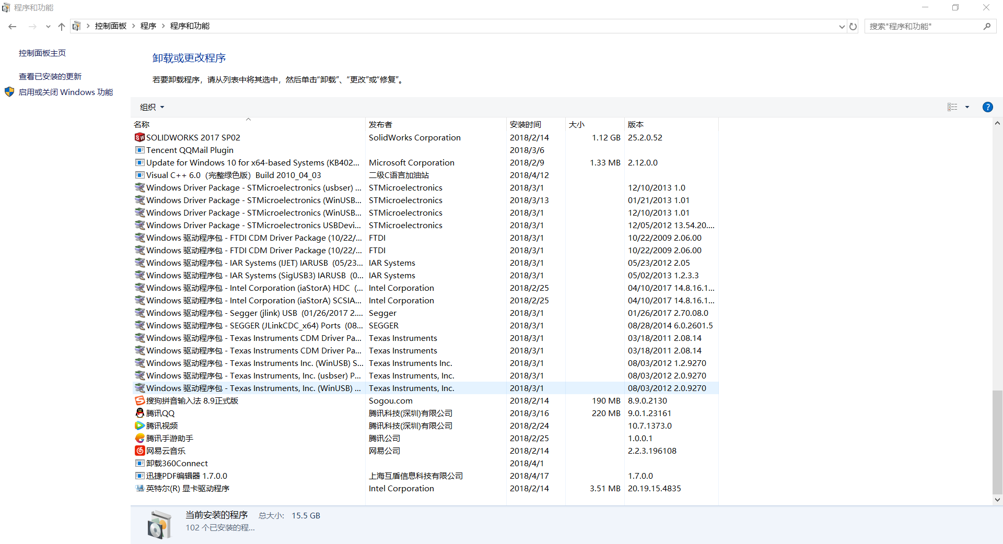Click the vertical scrollbar thumb
This screenshot has width=1003, height=544.
[997, 442]
